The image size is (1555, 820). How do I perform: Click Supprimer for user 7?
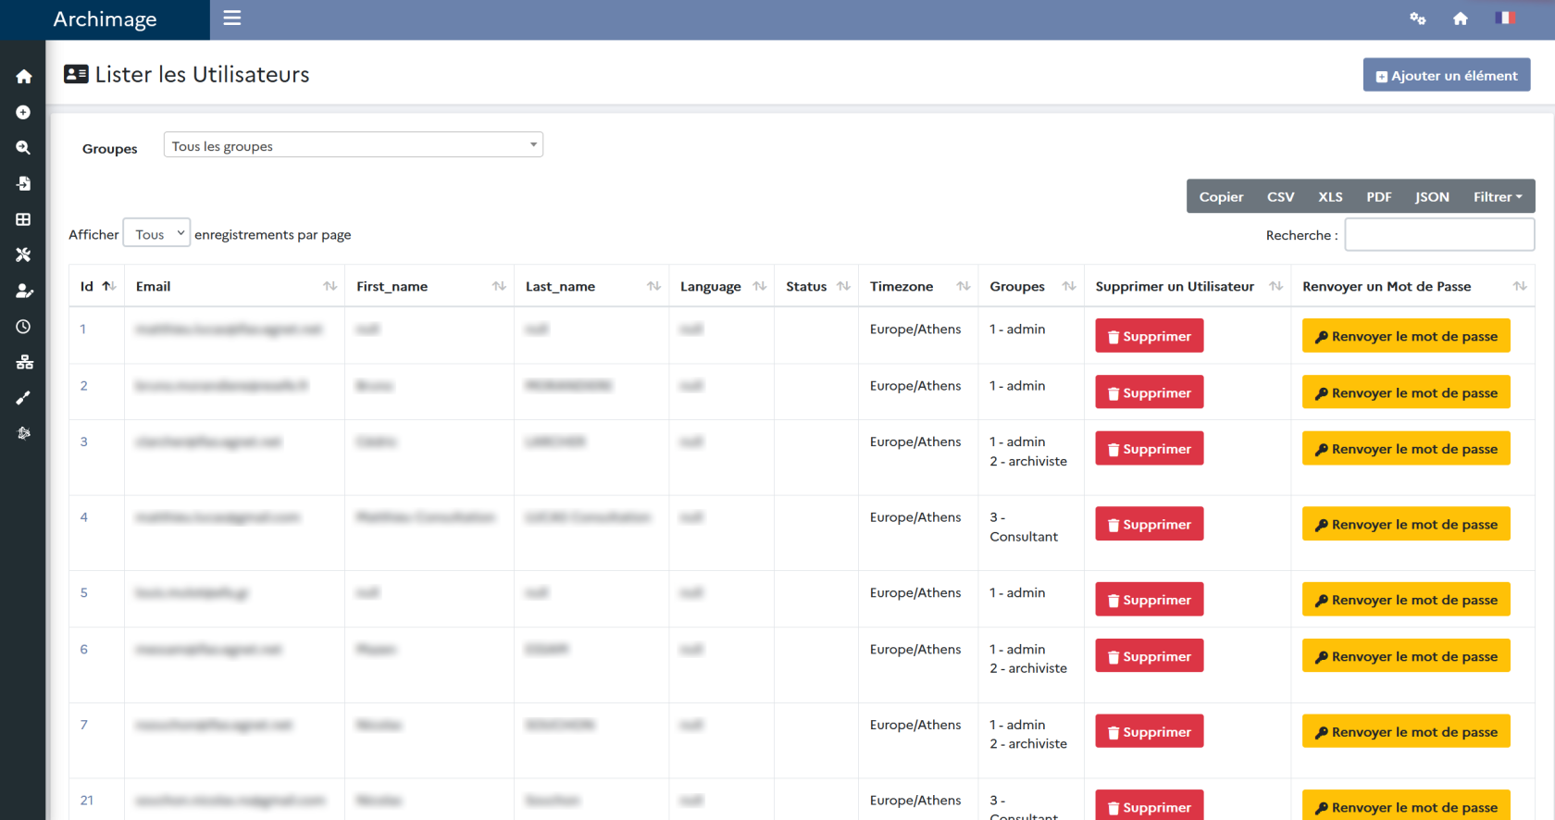[x=1149, y=731]
